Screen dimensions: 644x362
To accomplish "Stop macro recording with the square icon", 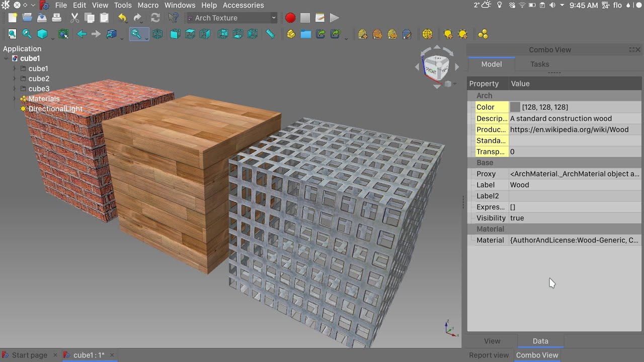I will pos(305,18).
